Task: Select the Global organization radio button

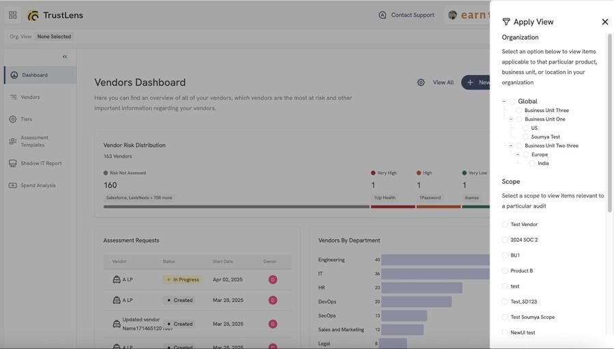Action: (512, 101)
